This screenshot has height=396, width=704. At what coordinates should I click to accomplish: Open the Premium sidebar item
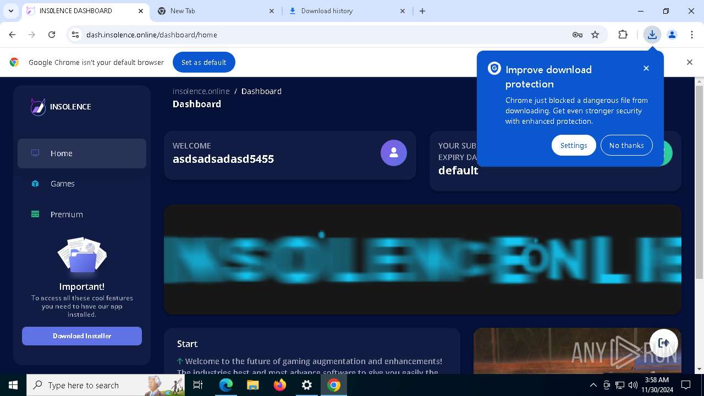[81, 215]
